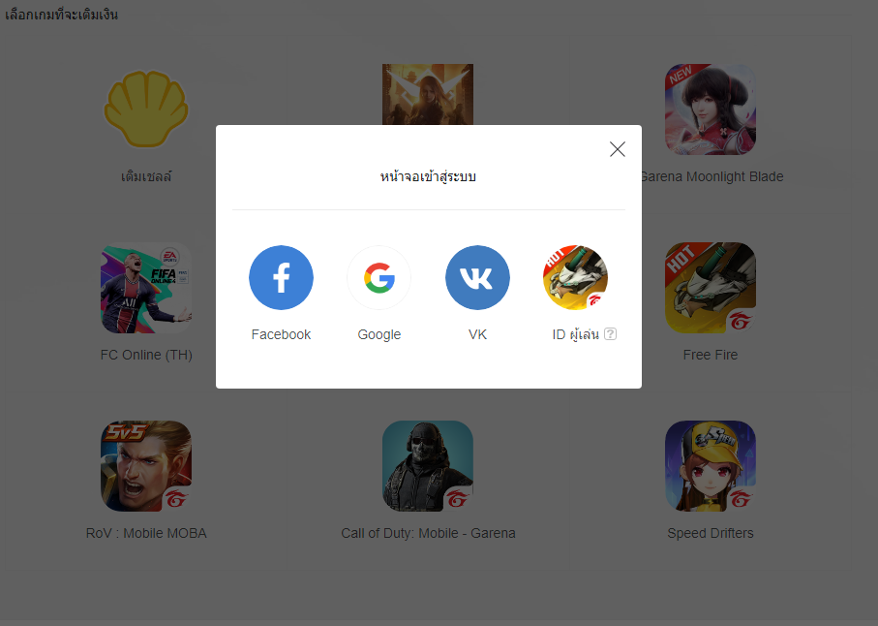Log in with the Facebook icon

pos(281,277)
